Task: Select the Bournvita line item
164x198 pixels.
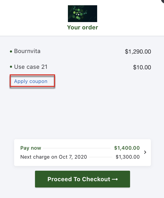Action: point(27,51)
